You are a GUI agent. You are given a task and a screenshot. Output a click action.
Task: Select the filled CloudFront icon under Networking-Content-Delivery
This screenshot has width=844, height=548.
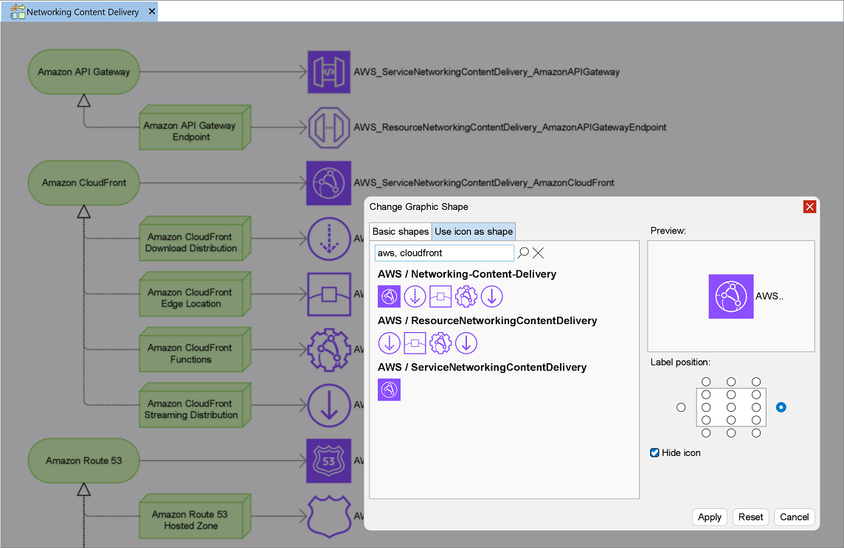(389, 297)
